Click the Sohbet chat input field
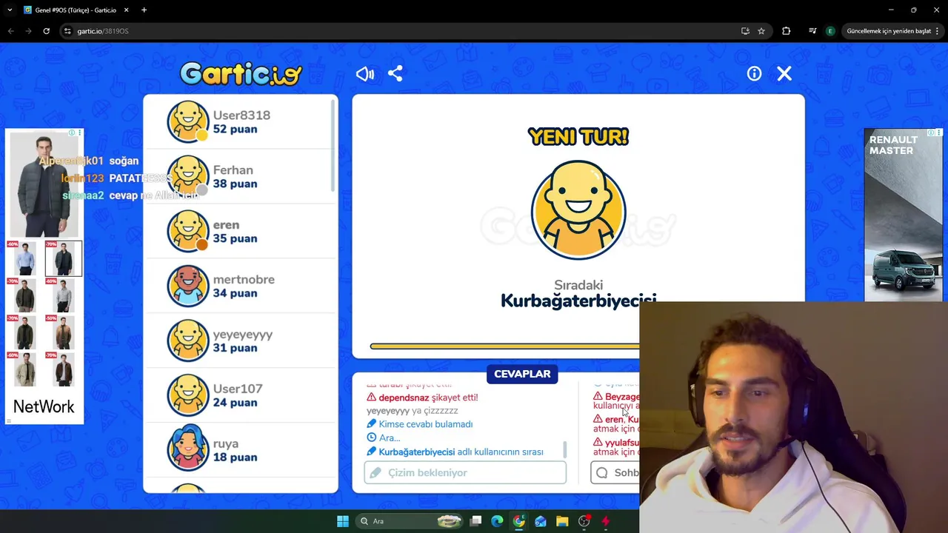Screen dimensions: 948x533 point(615,472)
